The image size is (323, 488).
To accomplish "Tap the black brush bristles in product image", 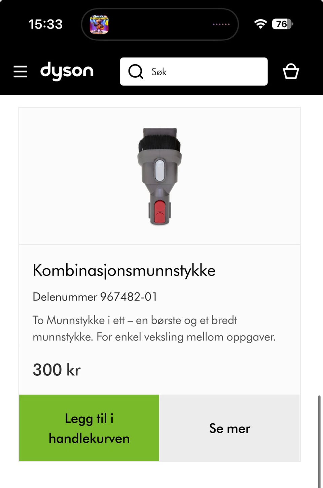I will click(159, 144).
